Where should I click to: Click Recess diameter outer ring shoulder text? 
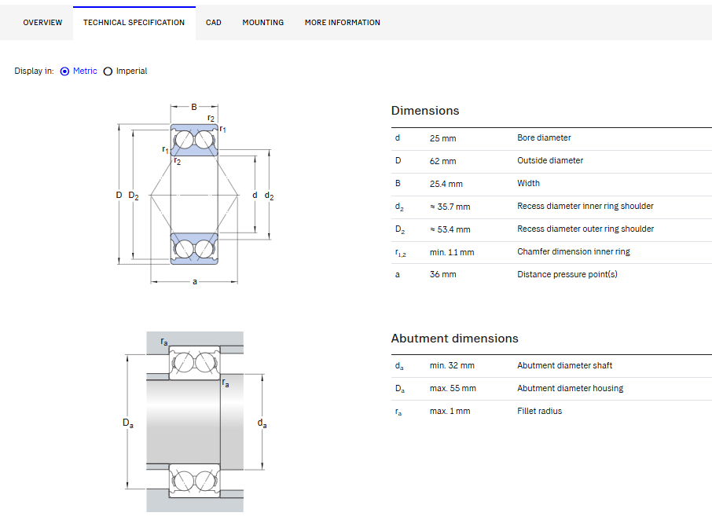point(585,229)
